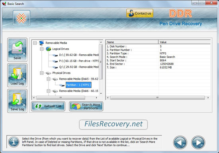Collapse the Physical Drives tree node
The image size is (219, 153).
coord(42,73)
